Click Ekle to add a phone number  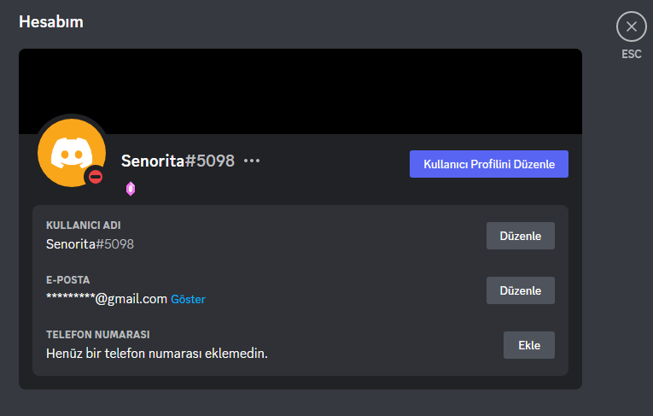529,345
